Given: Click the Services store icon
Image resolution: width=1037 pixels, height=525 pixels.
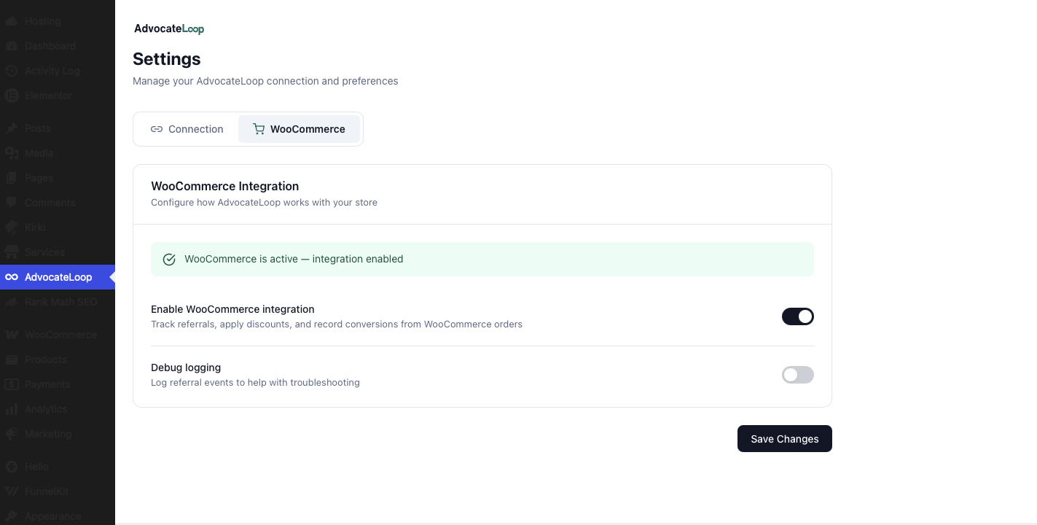Looking at the screenshot, I should click(12, 252).
